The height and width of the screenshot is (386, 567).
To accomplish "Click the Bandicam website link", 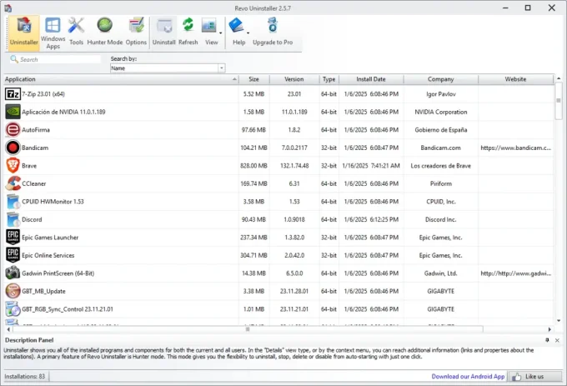I will (x=515, y=148).
